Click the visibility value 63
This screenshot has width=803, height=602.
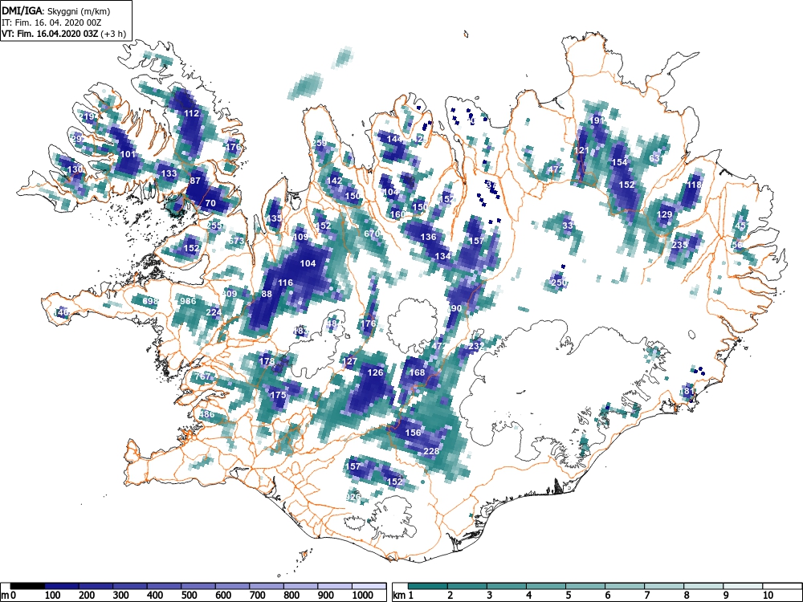654,158
